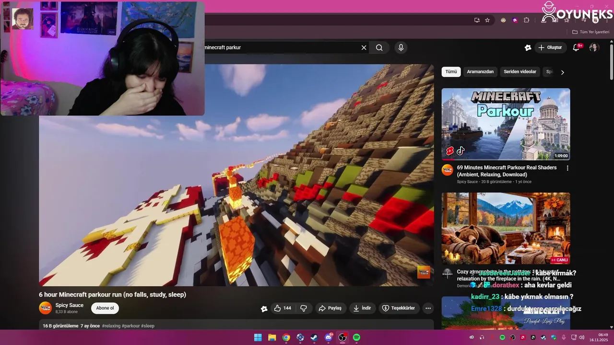Subscribe using the Abone ol button

pyautogui.click(x=105, y=308)
